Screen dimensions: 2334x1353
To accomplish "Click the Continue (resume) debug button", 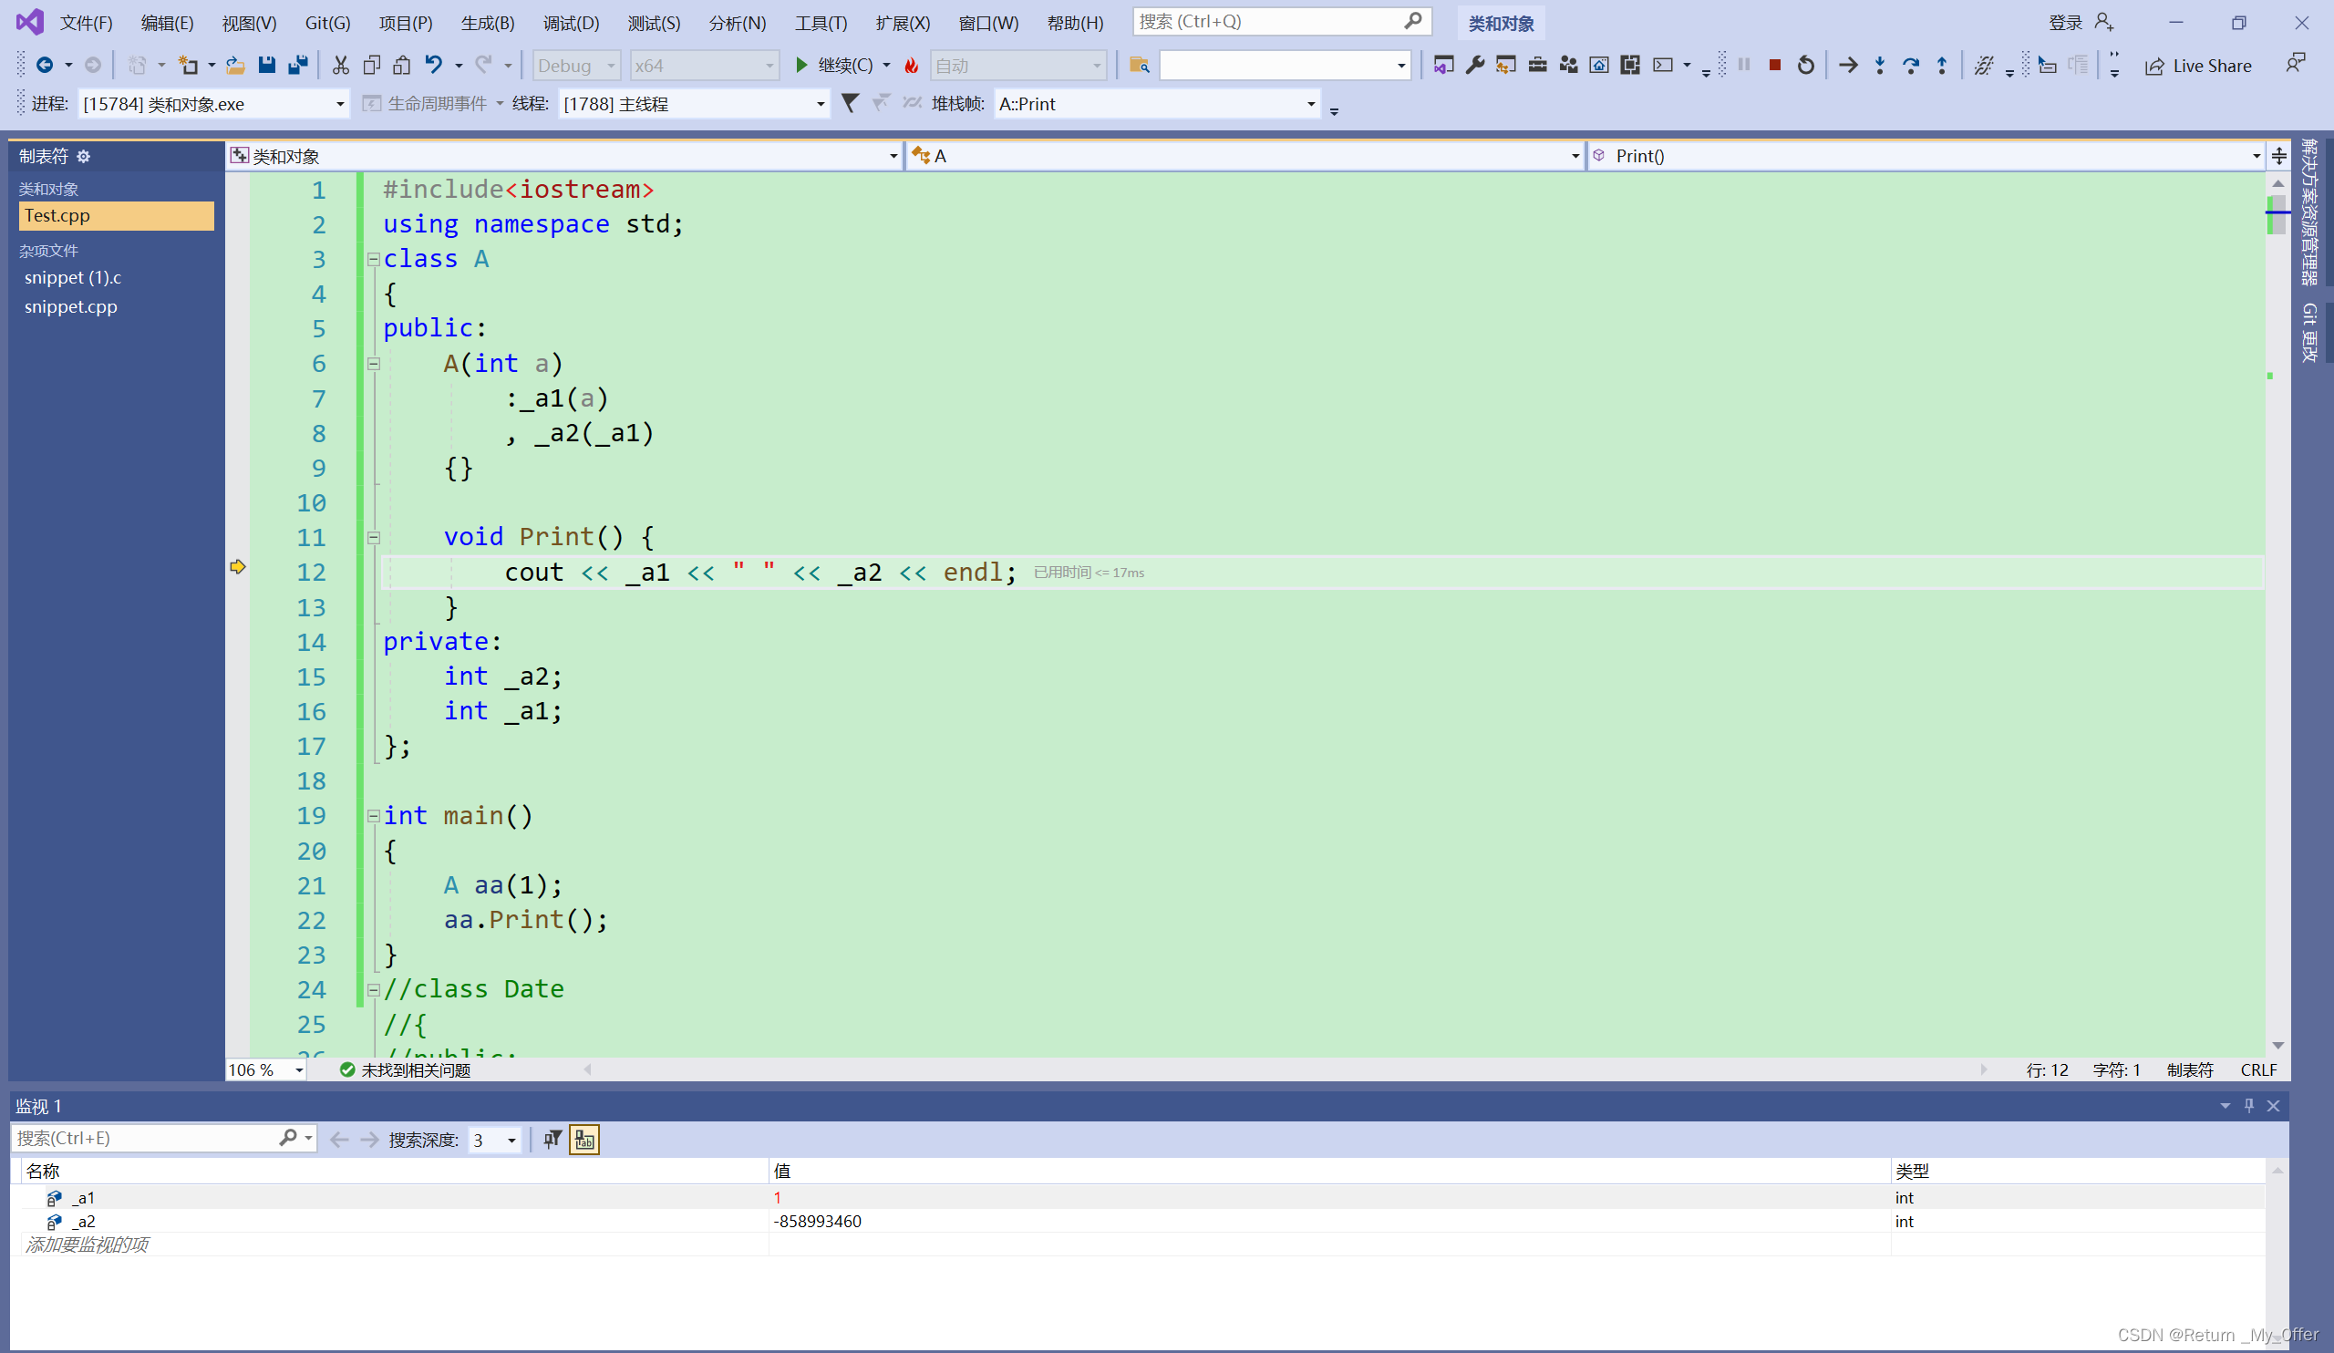I will coord(800,65).
